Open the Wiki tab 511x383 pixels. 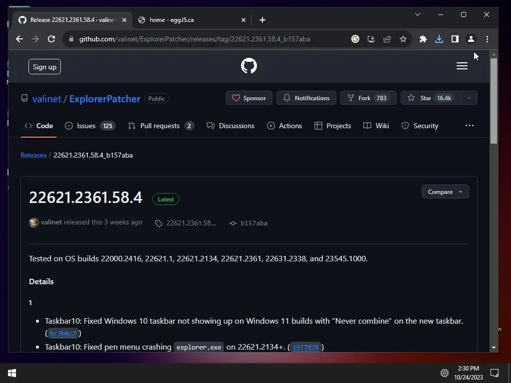376,126
